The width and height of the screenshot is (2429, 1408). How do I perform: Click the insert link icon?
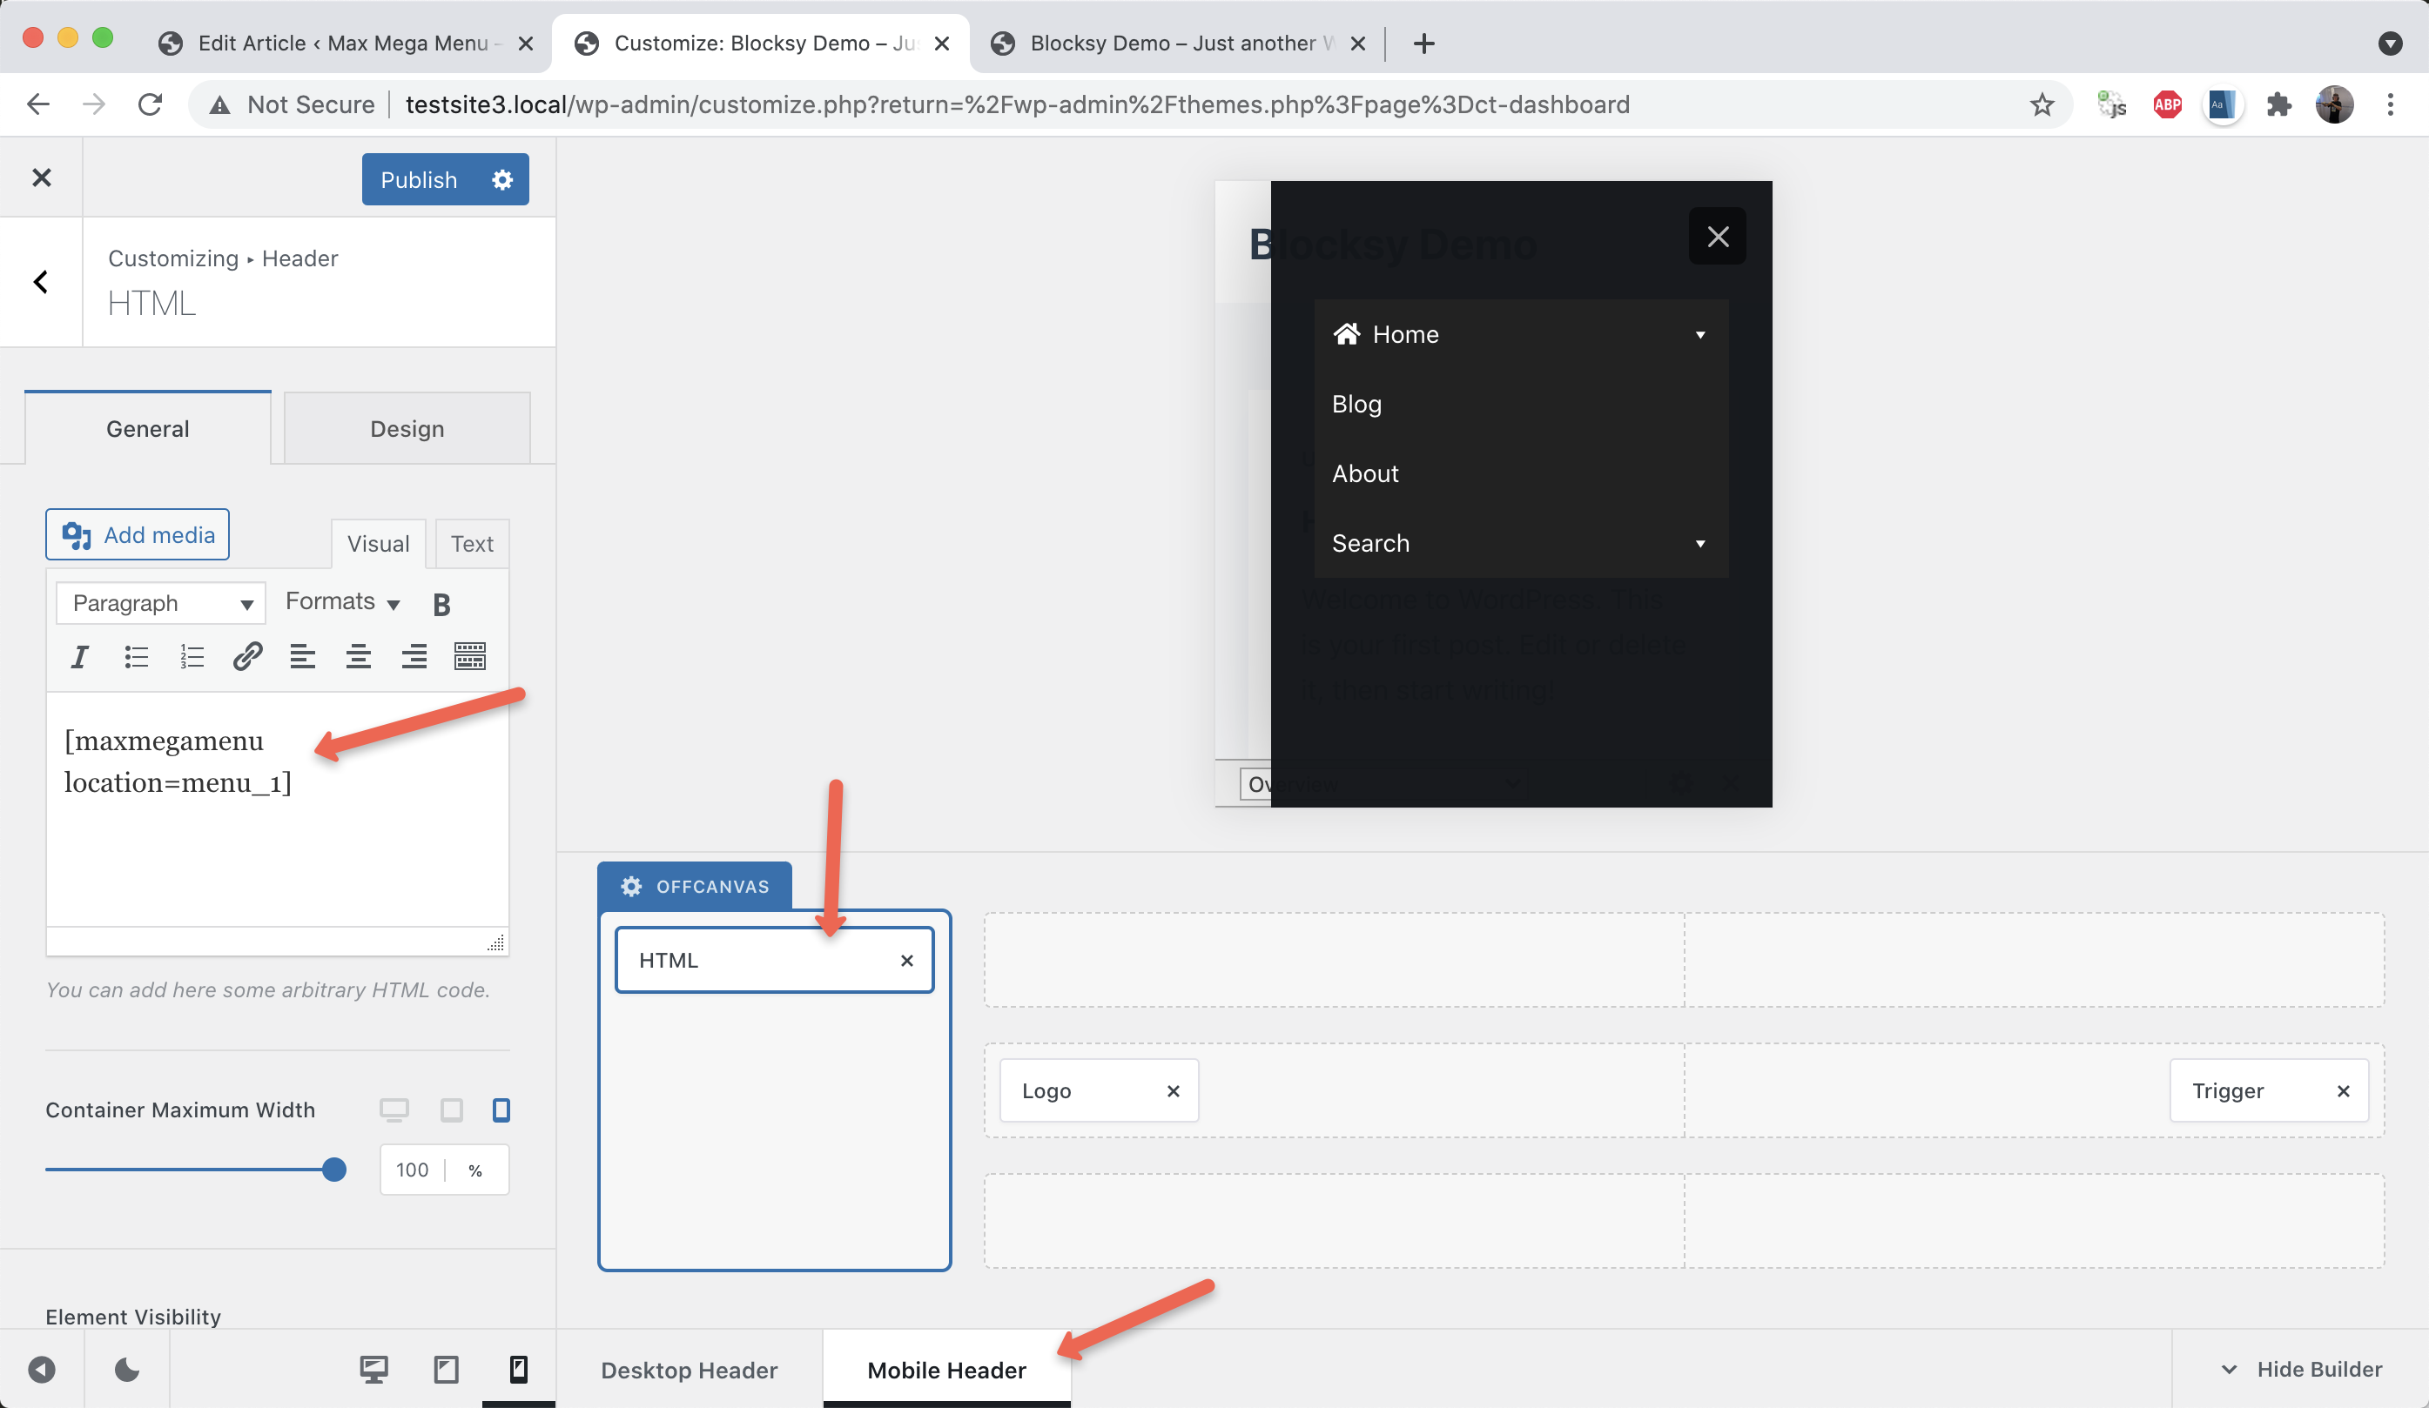248,657
